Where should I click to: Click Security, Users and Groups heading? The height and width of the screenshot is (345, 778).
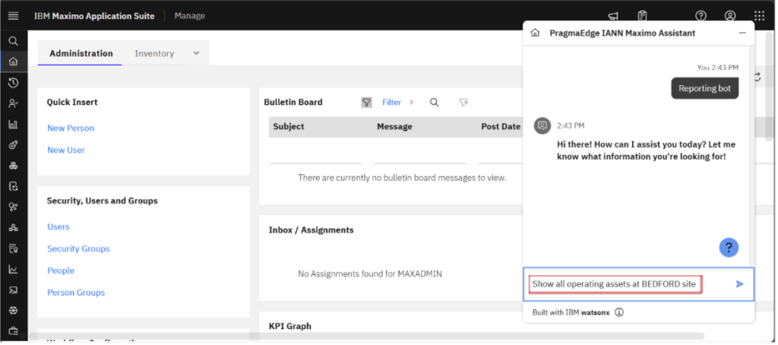[x=103, y=201]
